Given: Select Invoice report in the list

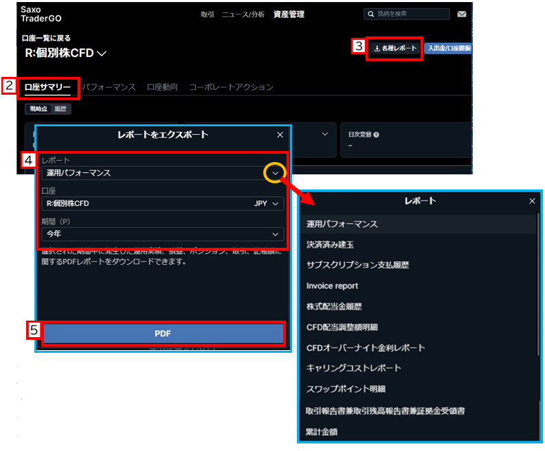Looking at the screenshot, I should pos(418,286).
